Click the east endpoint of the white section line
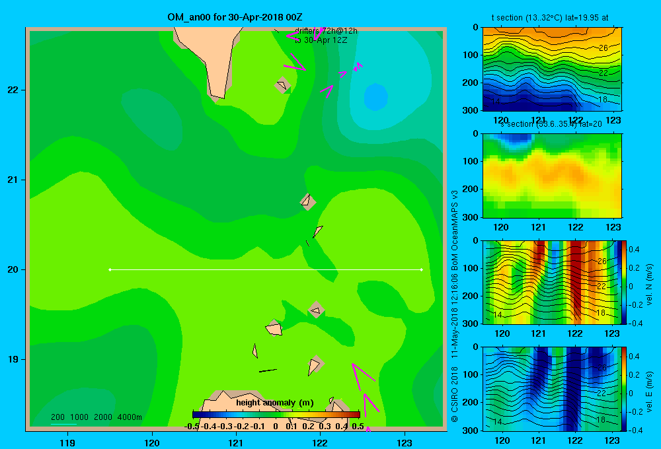 [422, 269]
